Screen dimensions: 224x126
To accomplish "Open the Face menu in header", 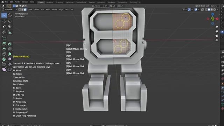I will pos(66,9).
